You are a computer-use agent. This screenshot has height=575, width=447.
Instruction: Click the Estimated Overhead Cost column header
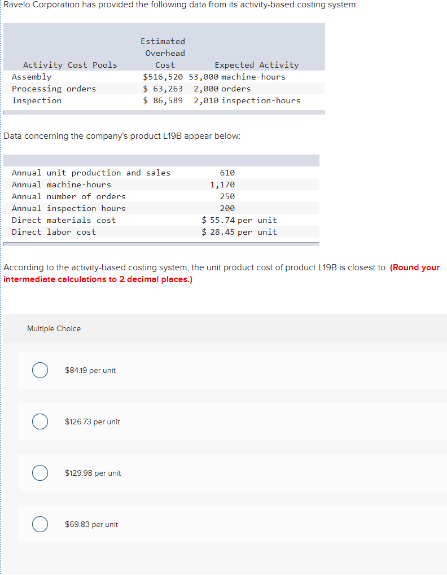coord(163,52)
